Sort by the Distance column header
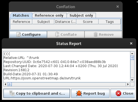Image resolution: width=138 pixels, height=102 pixels. click(x=65, y=22)
